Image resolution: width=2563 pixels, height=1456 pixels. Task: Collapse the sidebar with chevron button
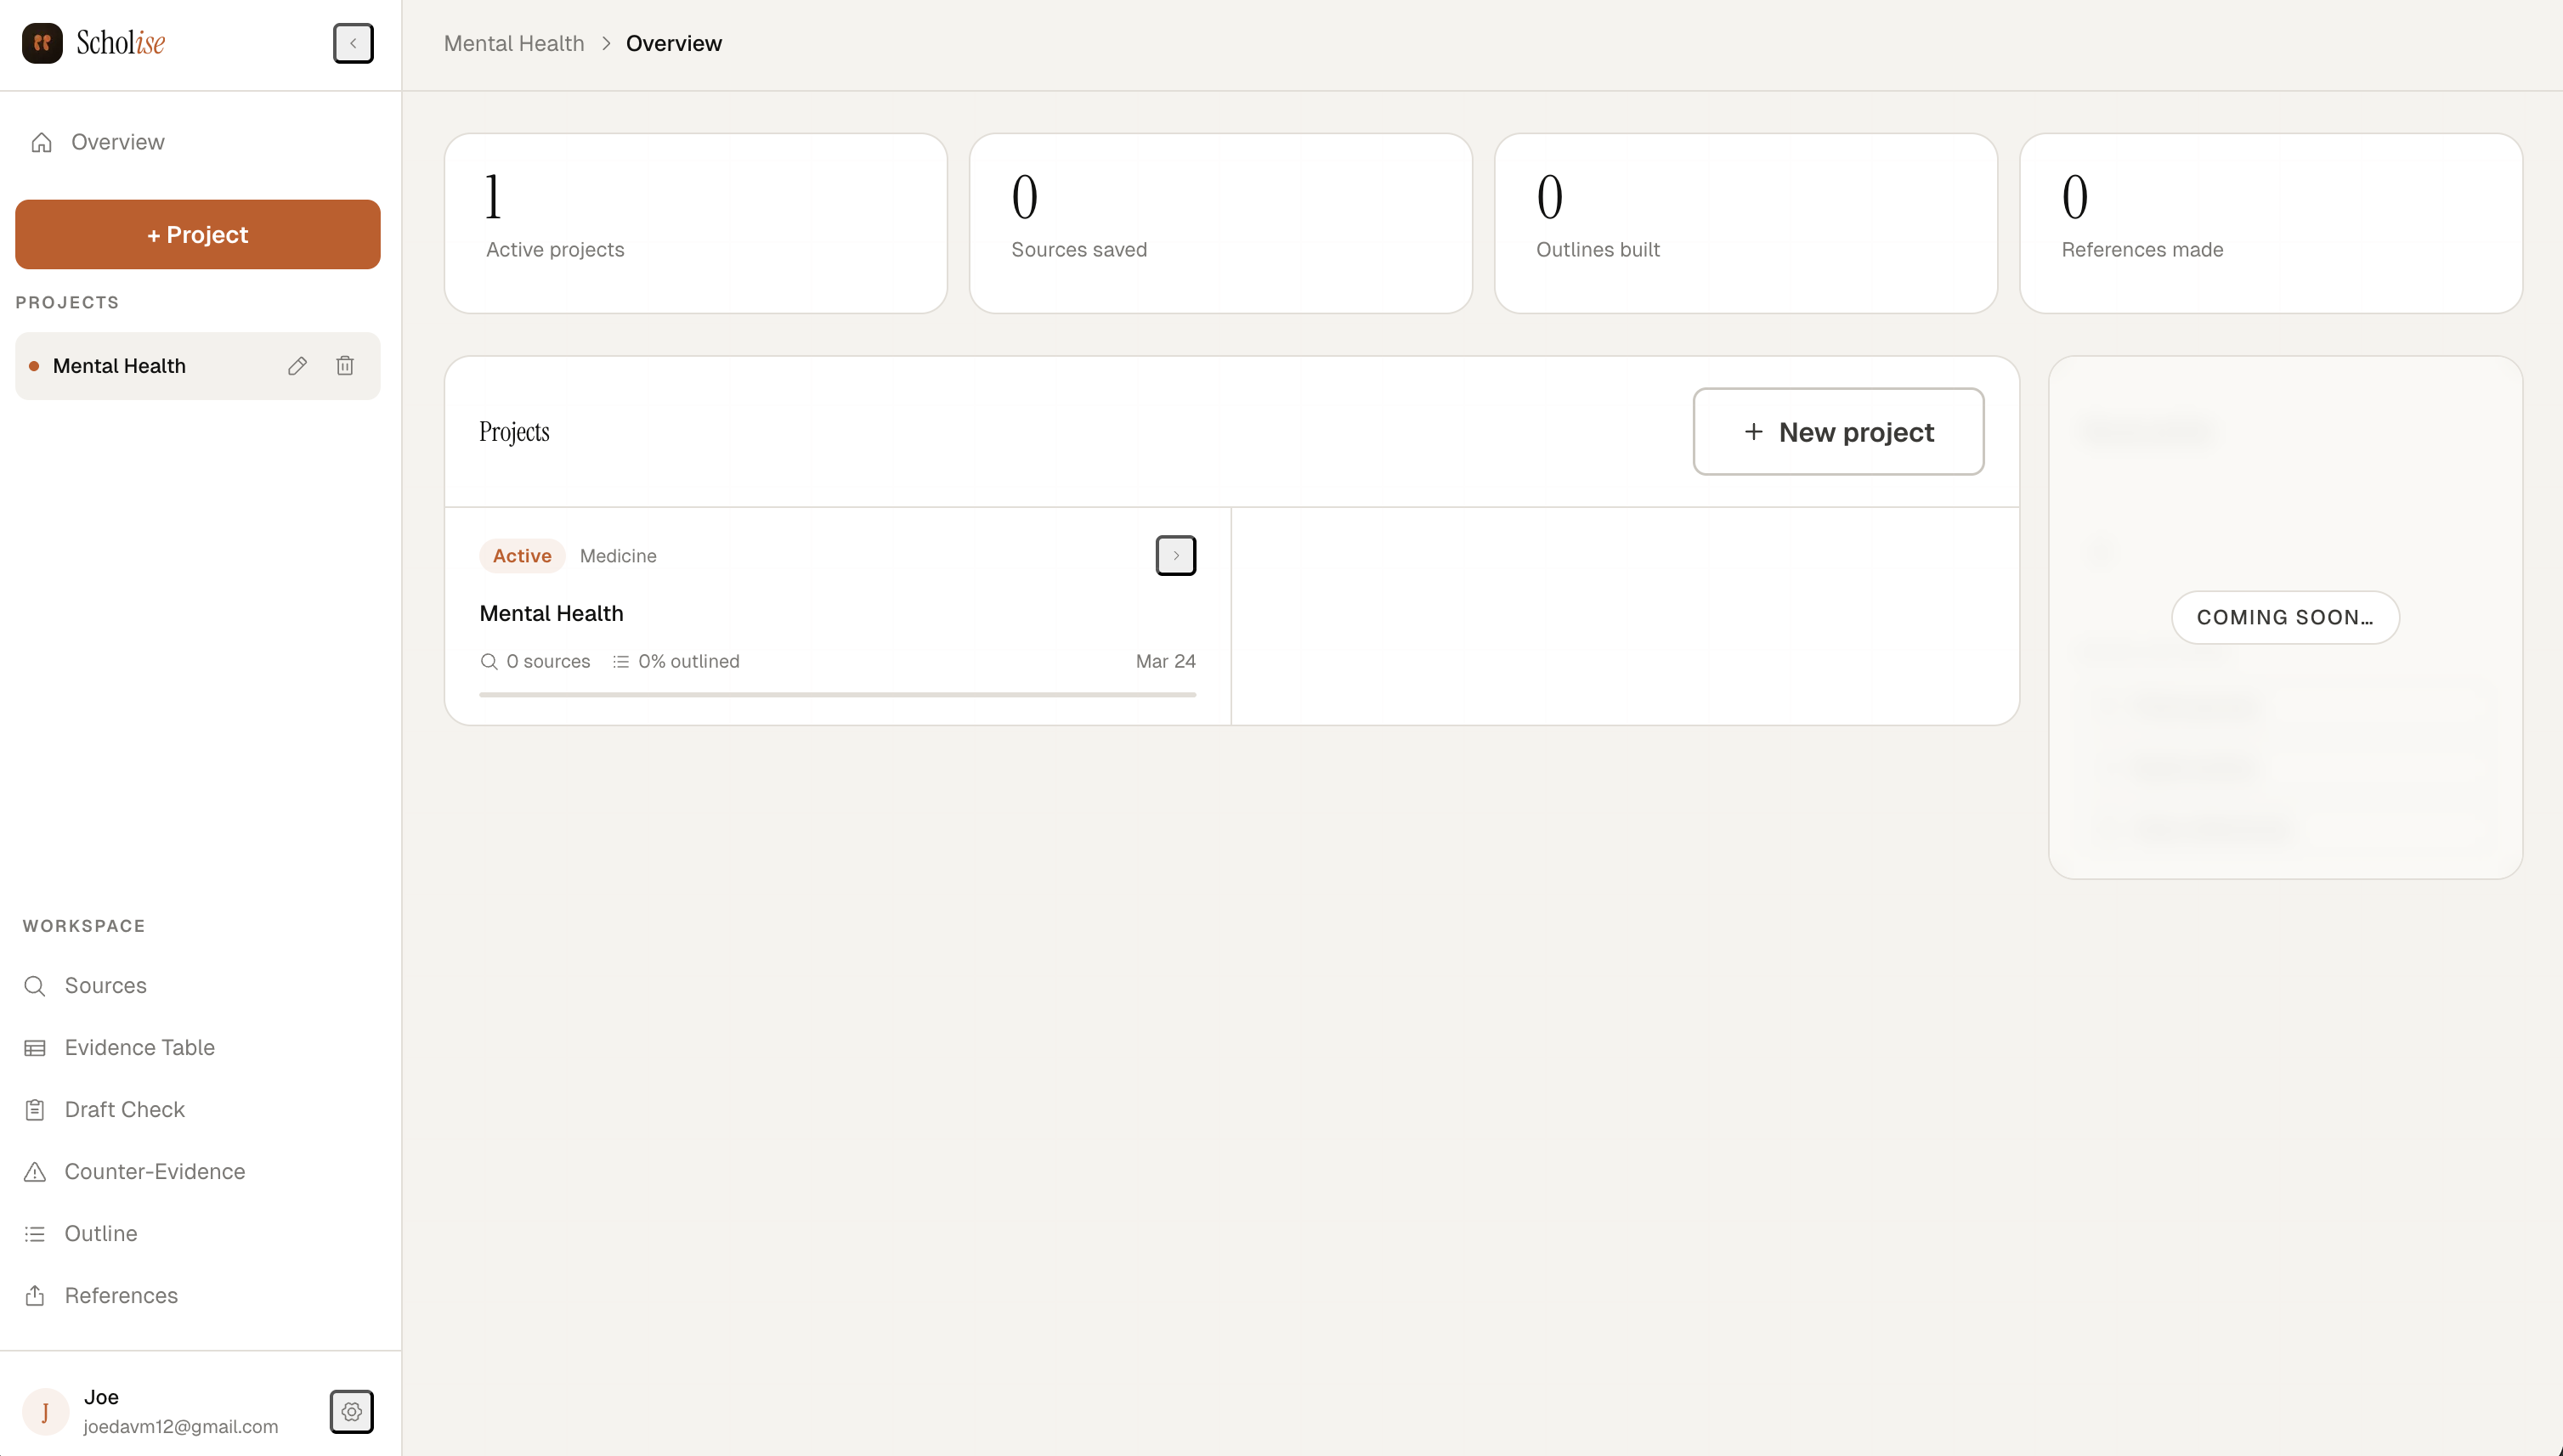354,43
